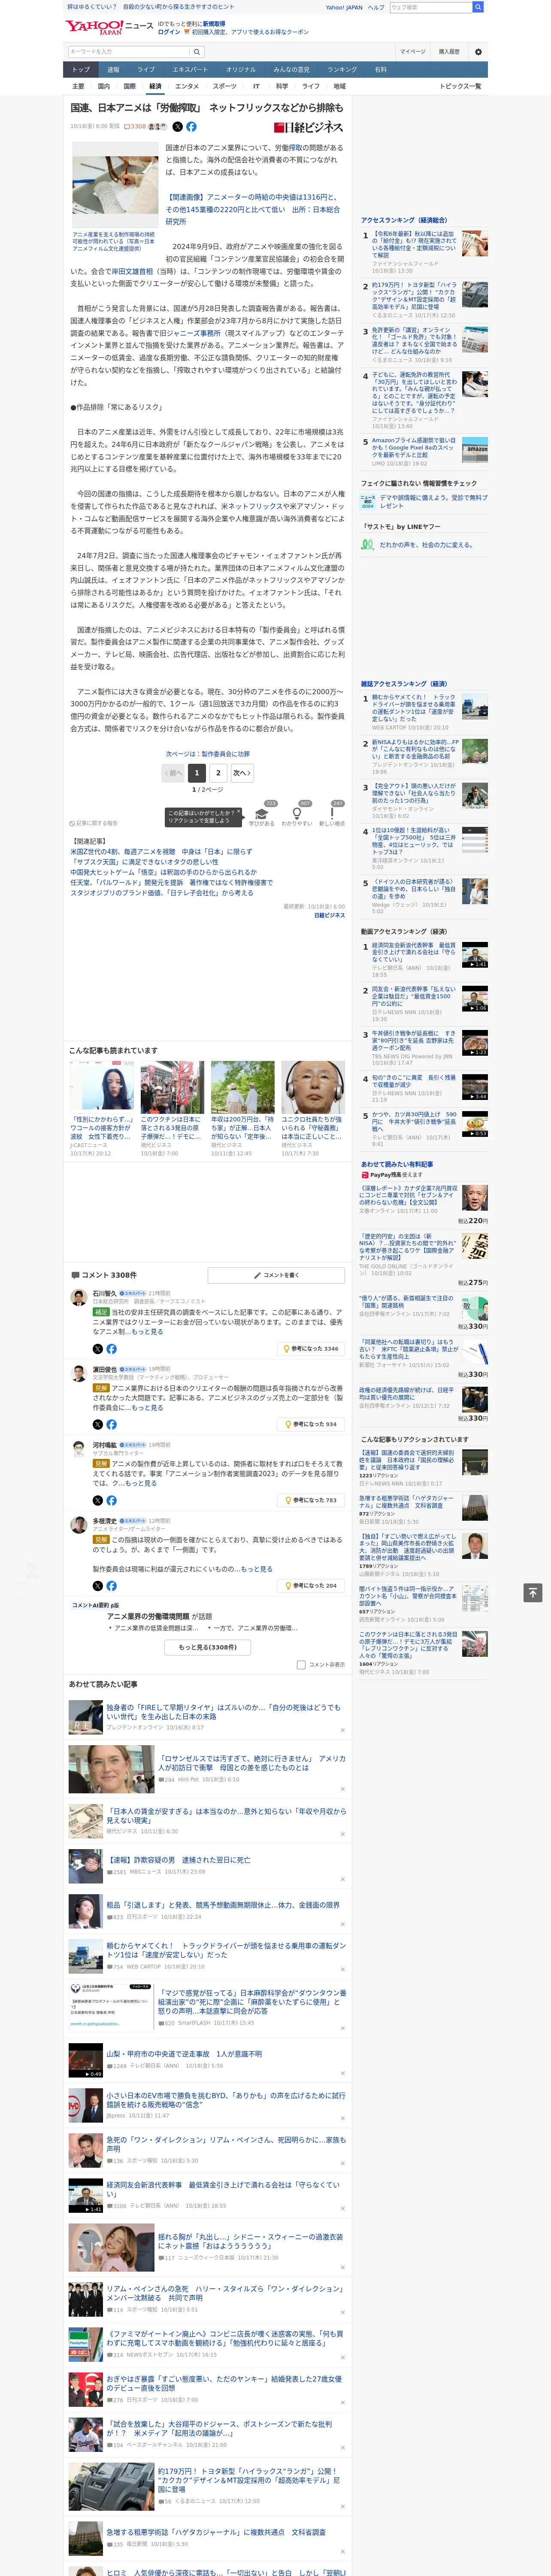
Task: Share 石川智久 comment on Facebook
Action: pos(111,1348)
